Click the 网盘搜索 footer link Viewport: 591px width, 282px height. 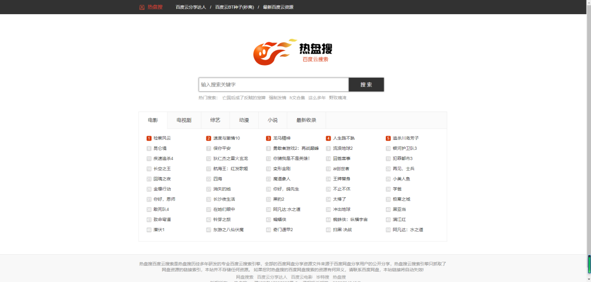click(x=245, y=277)
